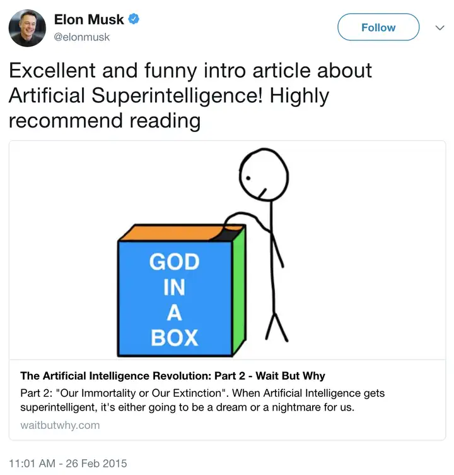Click the GOD IN A BOX label

(175, 299)
